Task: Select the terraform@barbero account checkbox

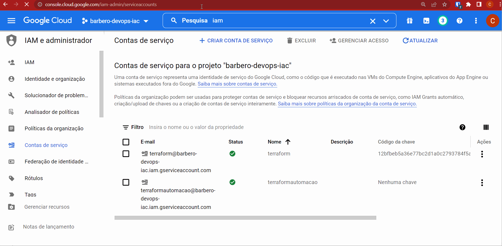Action: pos(126,154)
